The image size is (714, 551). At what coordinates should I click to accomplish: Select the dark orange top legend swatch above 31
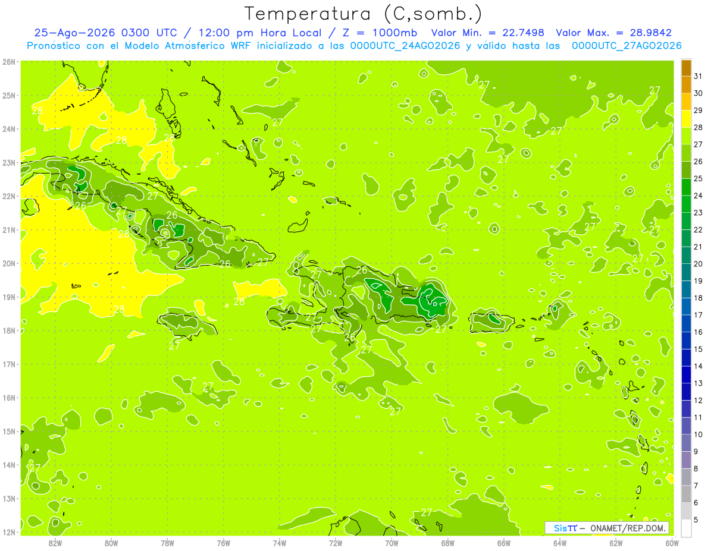686,68
